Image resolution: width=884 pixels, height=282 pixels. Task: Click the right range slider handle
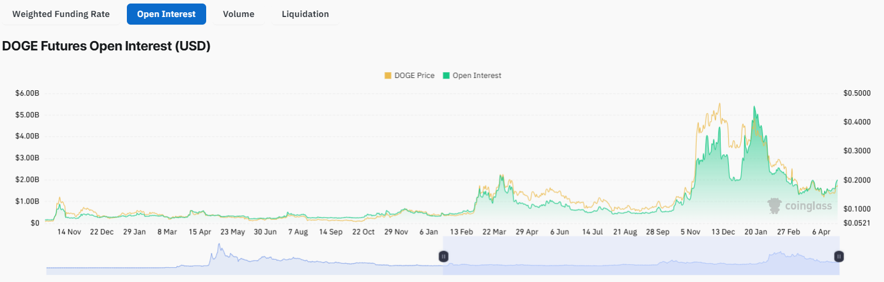[839, 256]
